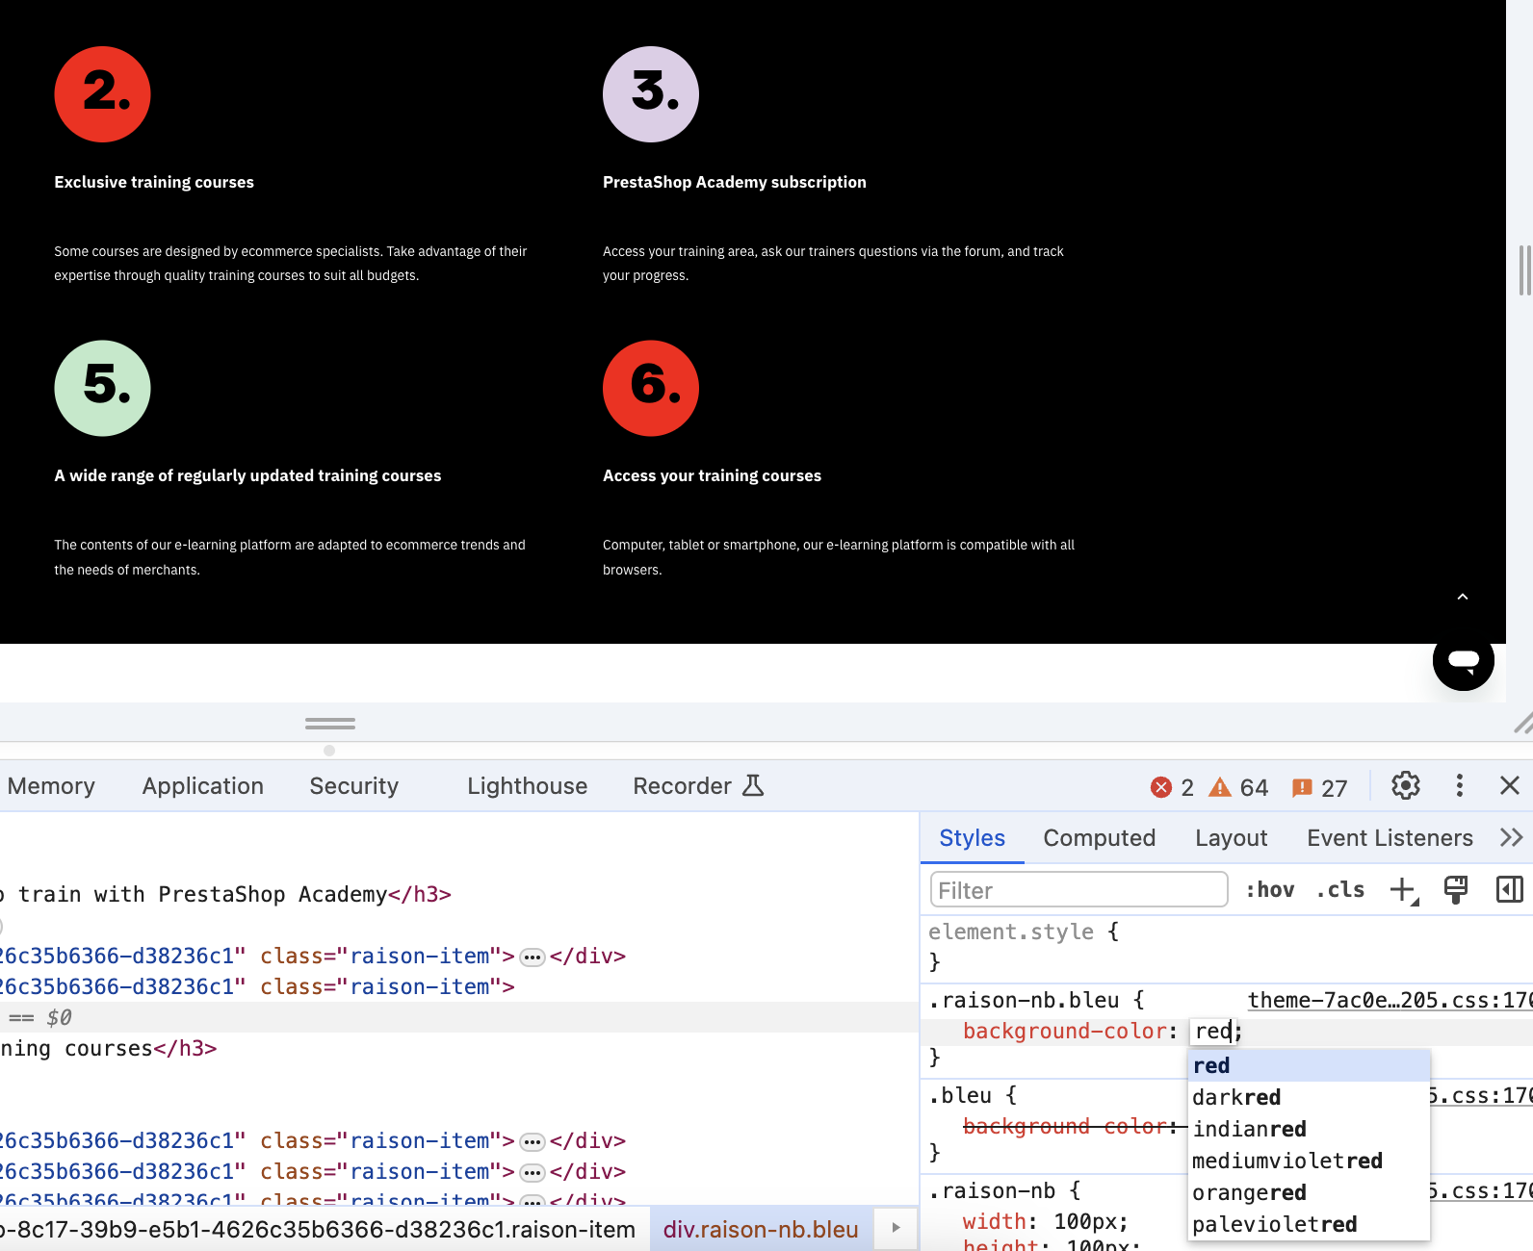Click 'Exclusive training courses' heading

coord(154,182)
